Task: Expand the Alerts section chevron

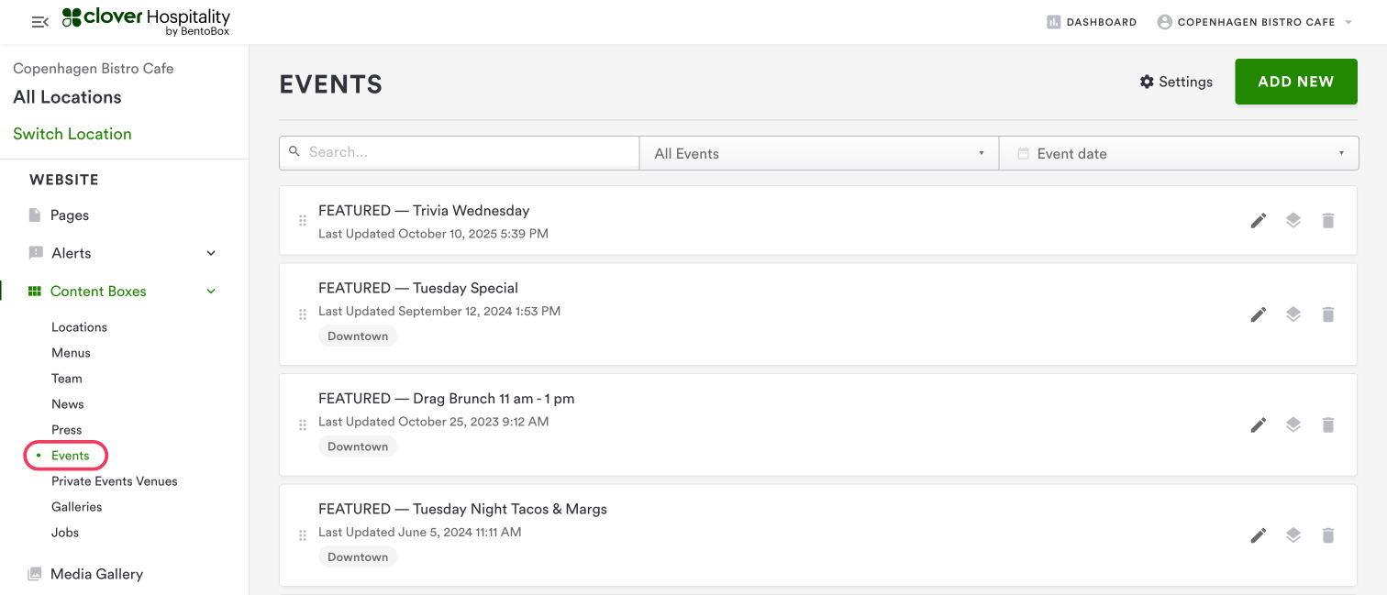Action: point(211,253)
